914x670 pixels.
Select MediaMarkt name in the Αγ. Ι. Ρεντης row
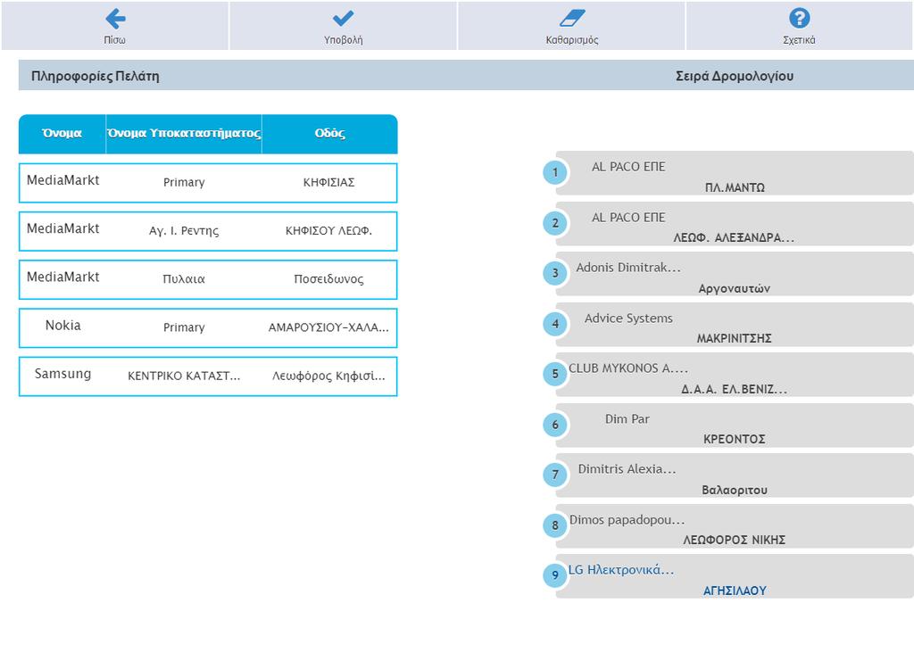coord(63,229)
